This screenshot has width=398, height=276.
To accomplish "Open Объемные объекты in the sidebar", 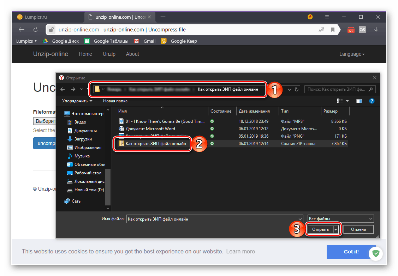I will click(86, 164).
